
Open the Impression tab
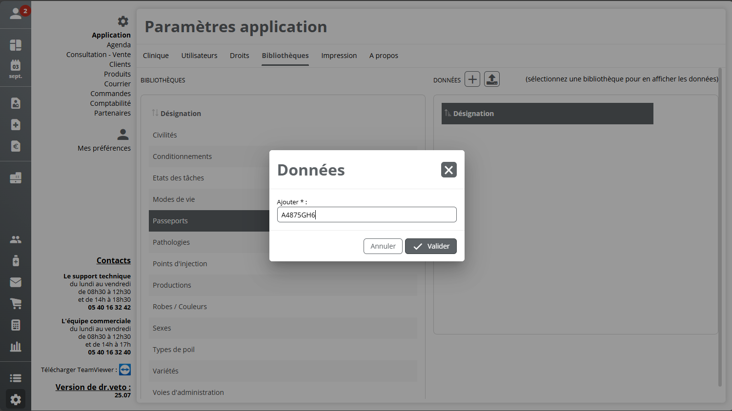[339, 56]
